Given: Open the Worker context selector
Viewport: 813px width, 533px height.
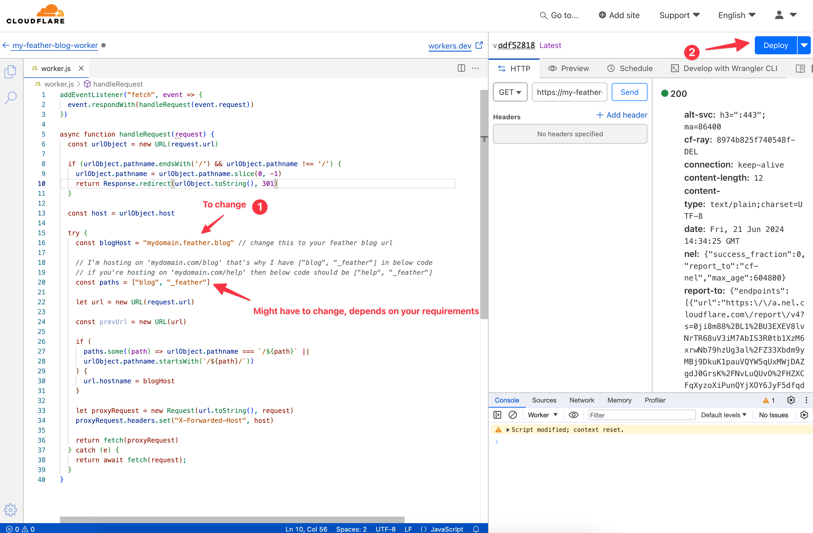Looking at the screenshot, I should (542, 415).
